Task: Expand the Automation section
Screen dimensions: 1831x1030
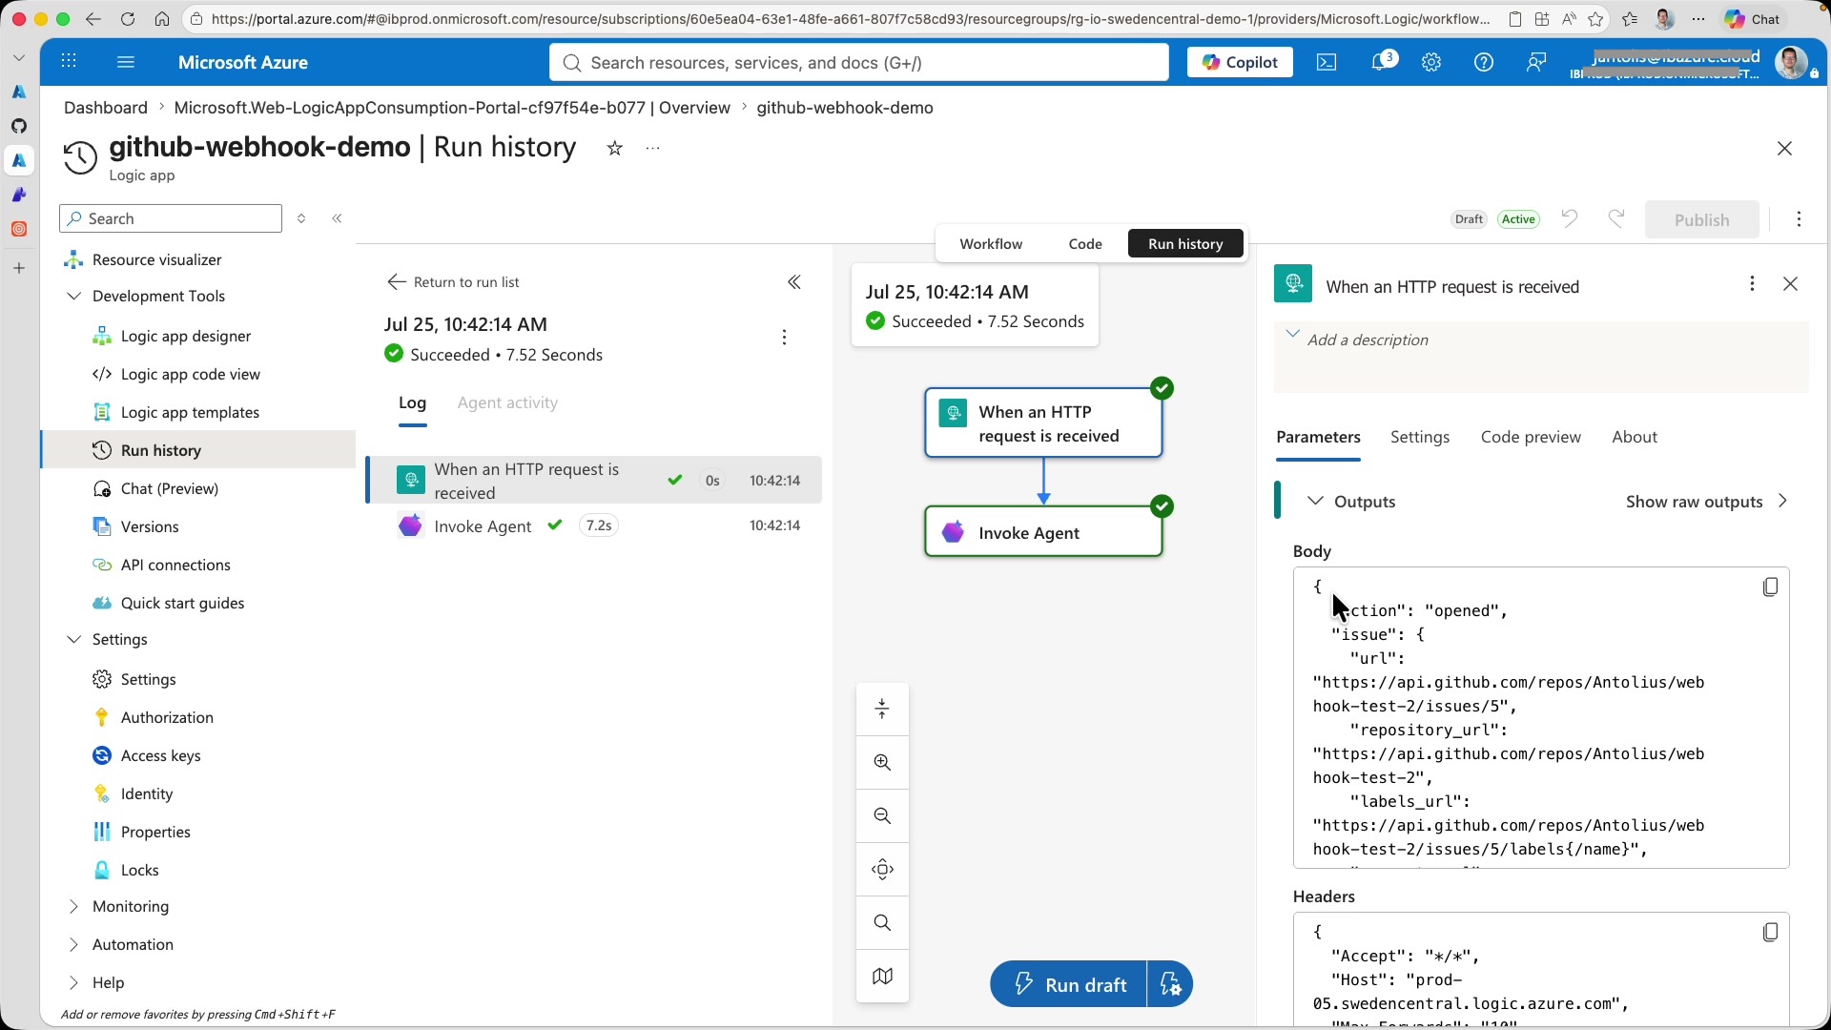Action: tap(74, 945)
